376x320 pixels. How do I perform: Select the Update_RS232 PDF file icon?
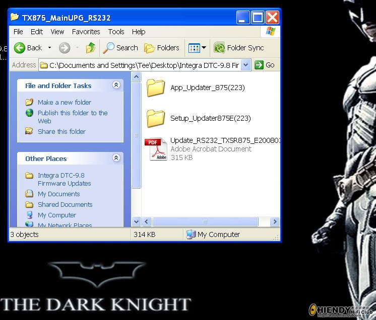tap(156, 149)
